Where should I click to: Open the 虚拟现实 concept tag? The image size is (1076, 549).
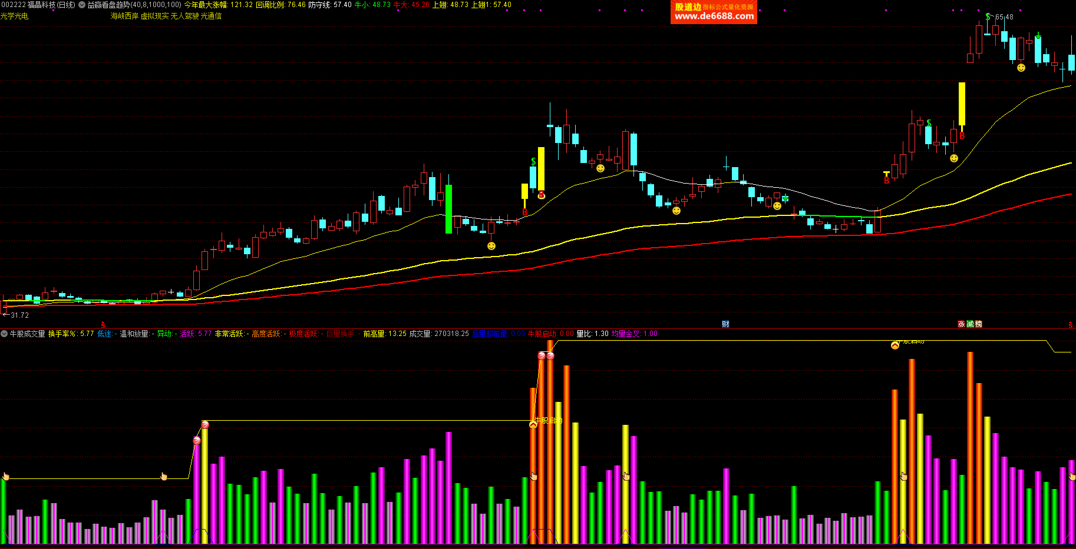pyautogui.click(x=154, y=16)
